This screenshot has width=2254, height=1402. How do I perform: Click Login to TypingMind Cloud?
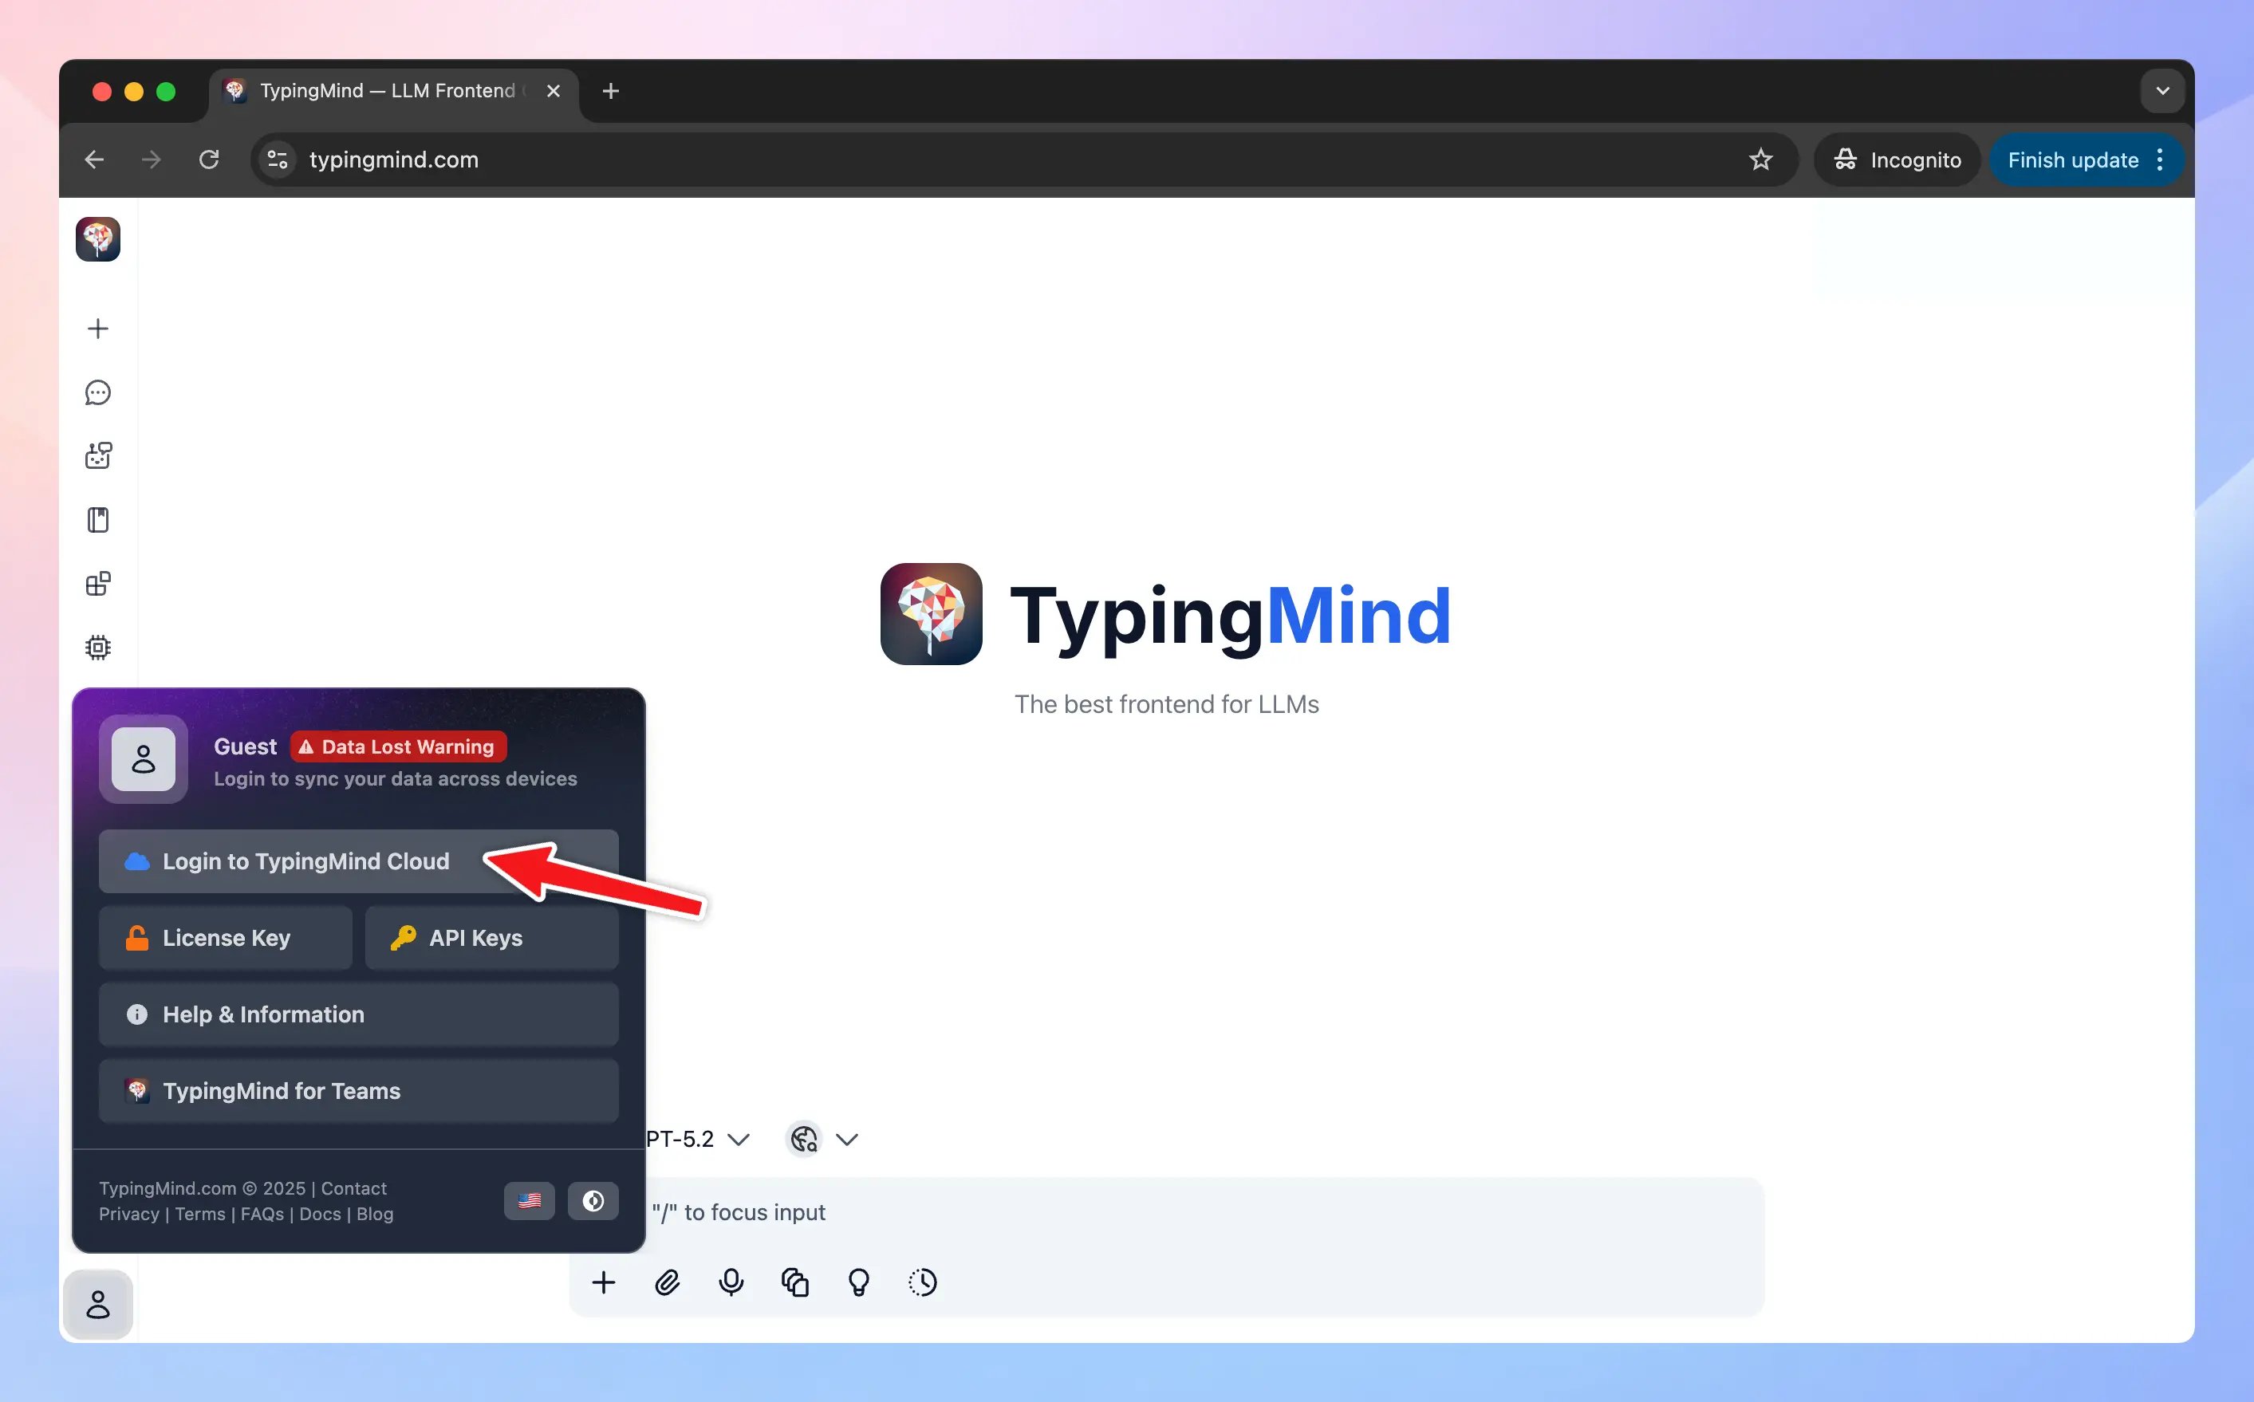(x=359, y=861)
